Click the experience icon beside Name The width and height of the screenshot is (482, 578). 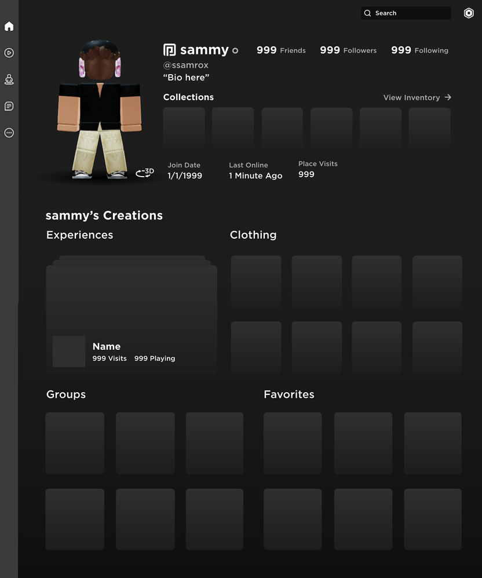(69, 352)
